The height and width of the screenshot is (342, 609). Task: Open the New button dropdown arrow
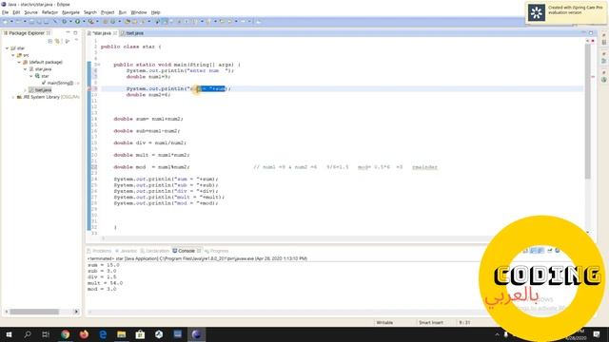pyautogui.click(x=11, y=21)
